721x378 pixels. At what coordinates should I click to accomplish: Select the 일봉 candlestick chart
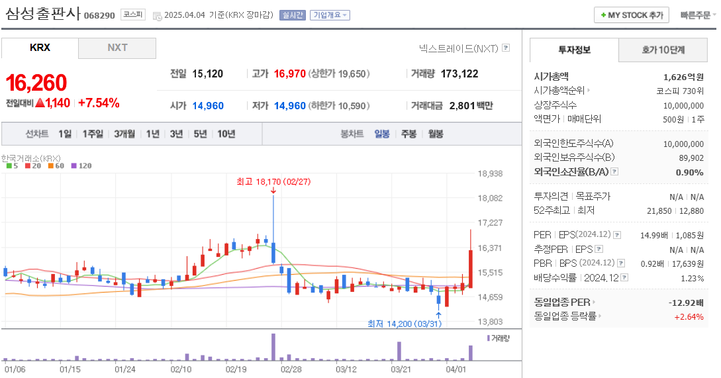[x=381, y=134]
